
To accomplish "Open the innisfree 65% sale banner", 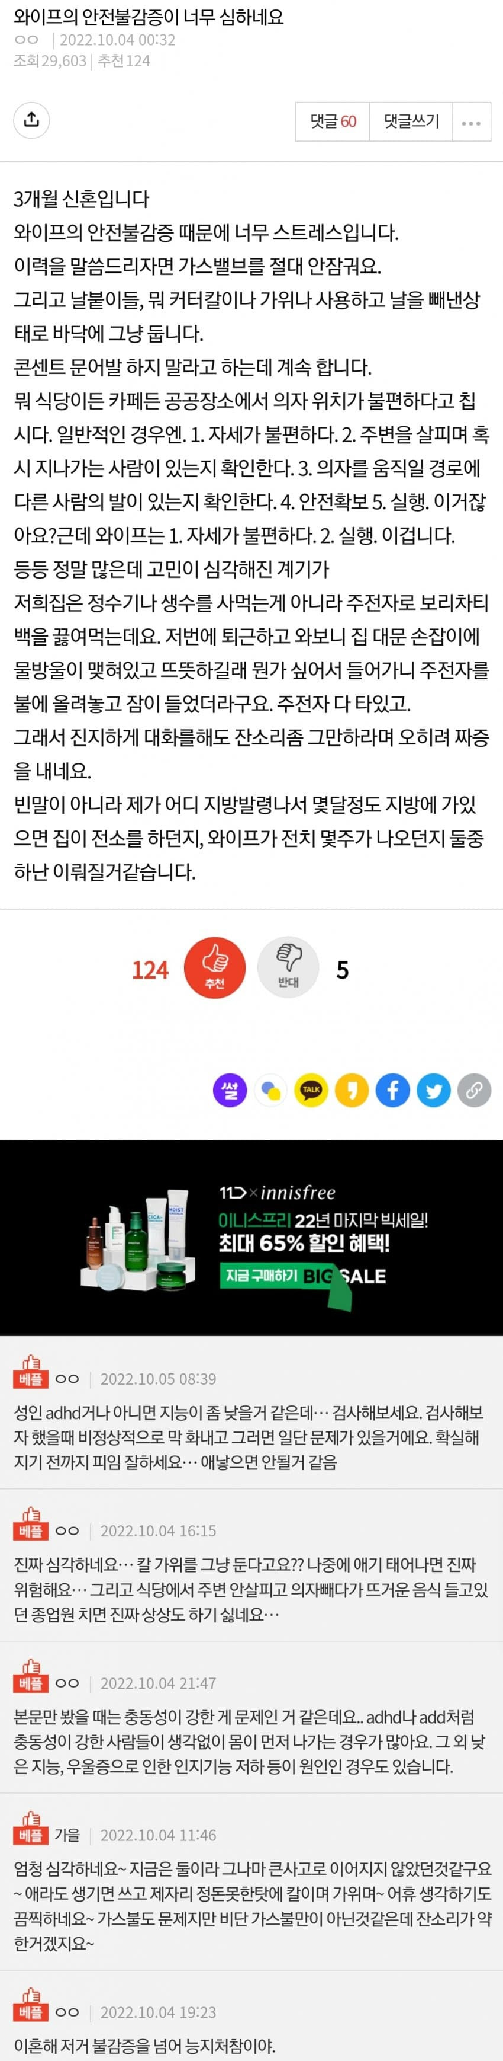I will [x=251, y=1237].
